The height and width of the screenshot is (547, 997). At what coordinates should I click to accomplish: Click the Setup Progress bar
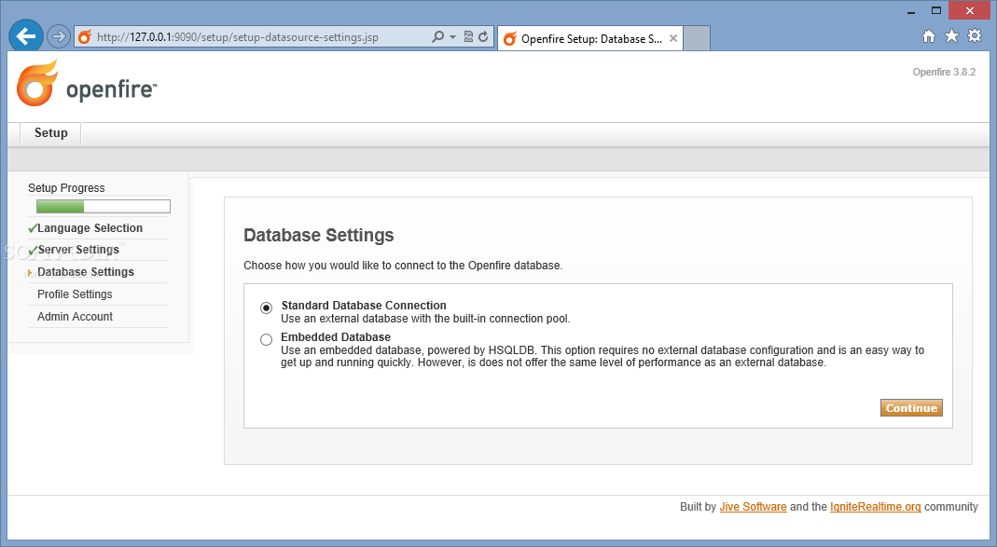tap(103, 207)
